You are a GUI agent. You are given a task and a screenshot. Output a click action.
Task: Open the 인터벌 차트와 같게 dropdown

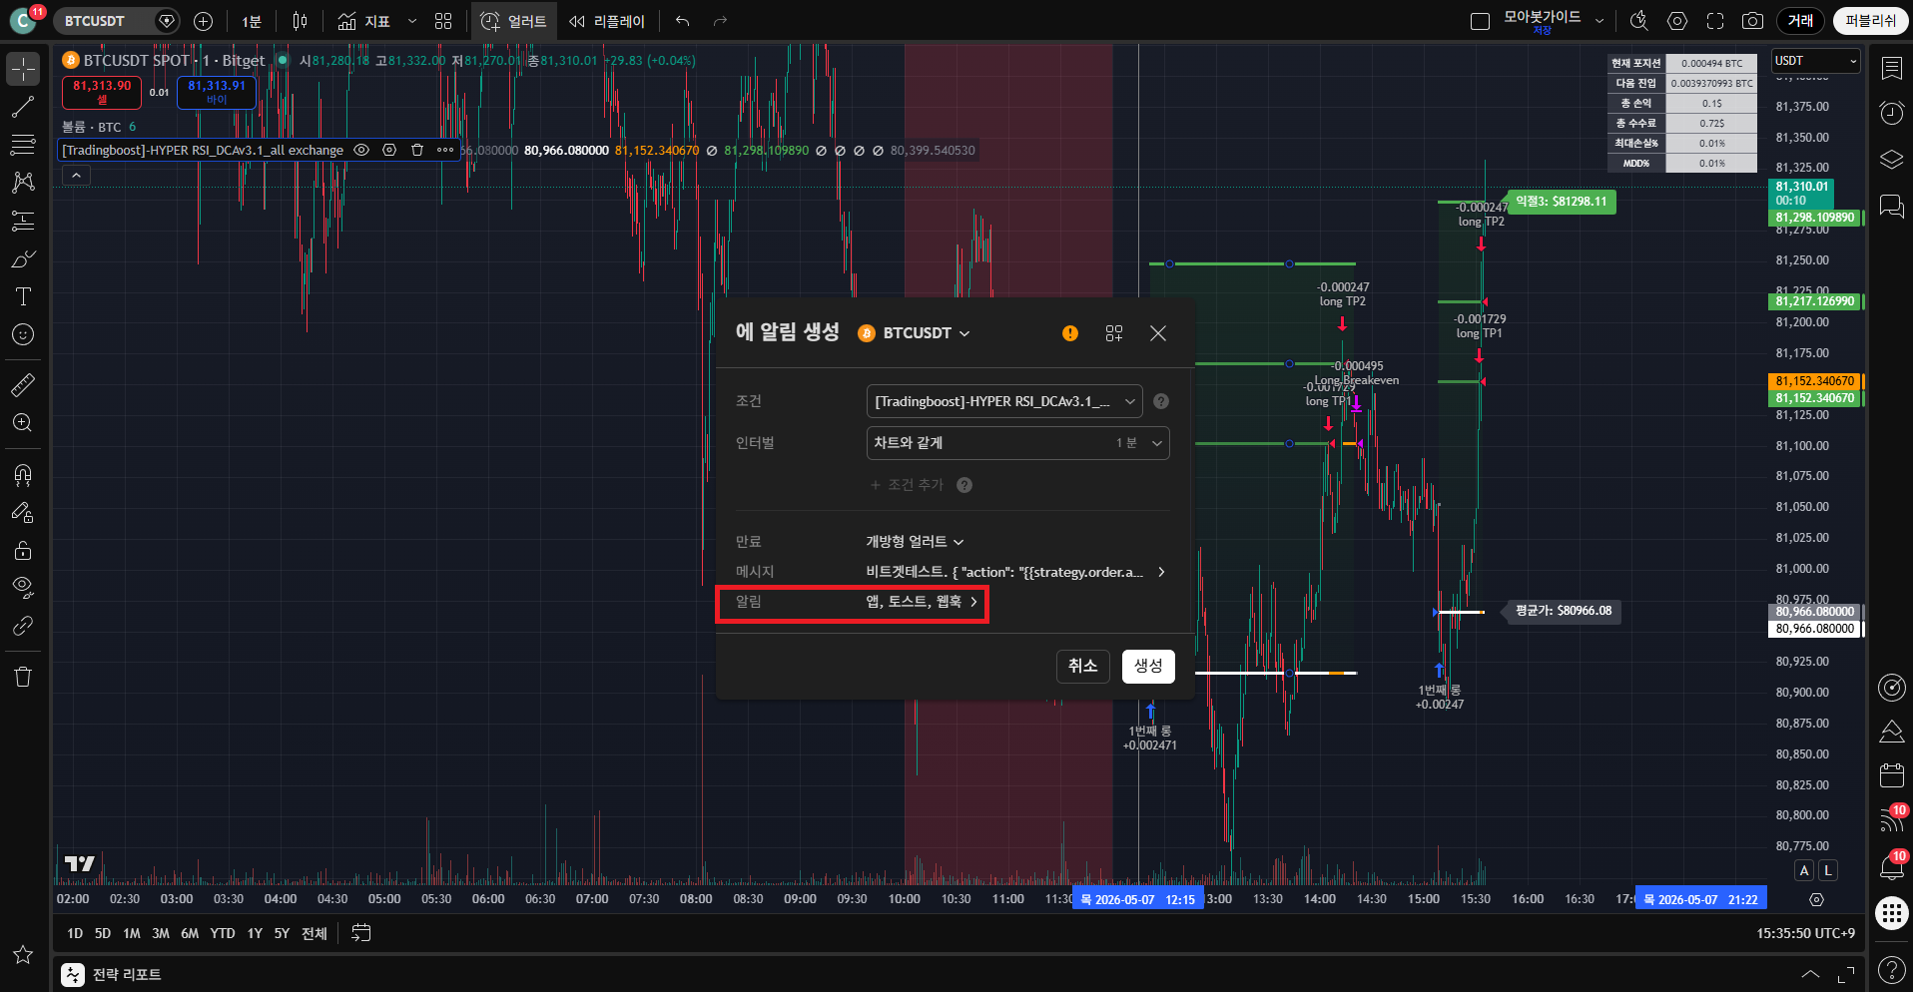click(x=1017, y=443)
